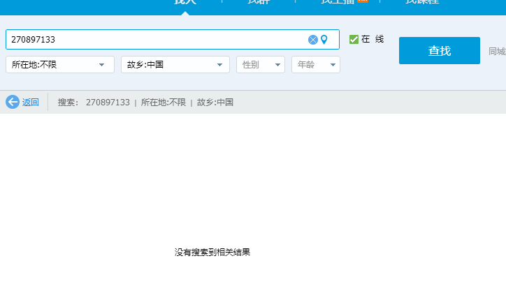Click the blue back arrow icon
Viewport: 506px width, 293px height.
coord(13,102)
